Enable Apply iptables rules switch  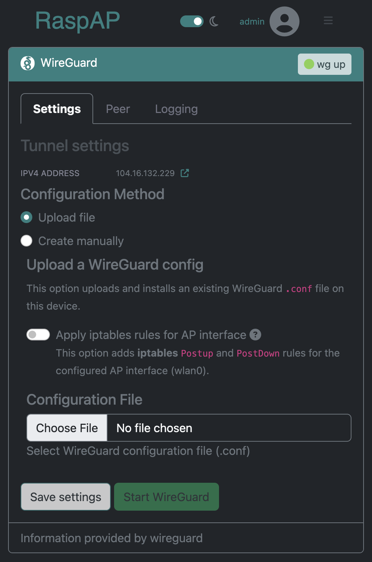click(38, 335)
